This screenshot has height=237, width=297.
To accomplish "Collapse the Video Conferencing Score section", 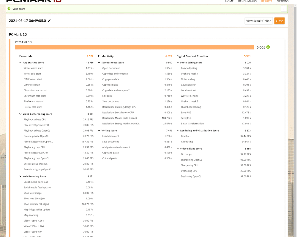I will tap(20, 114).
